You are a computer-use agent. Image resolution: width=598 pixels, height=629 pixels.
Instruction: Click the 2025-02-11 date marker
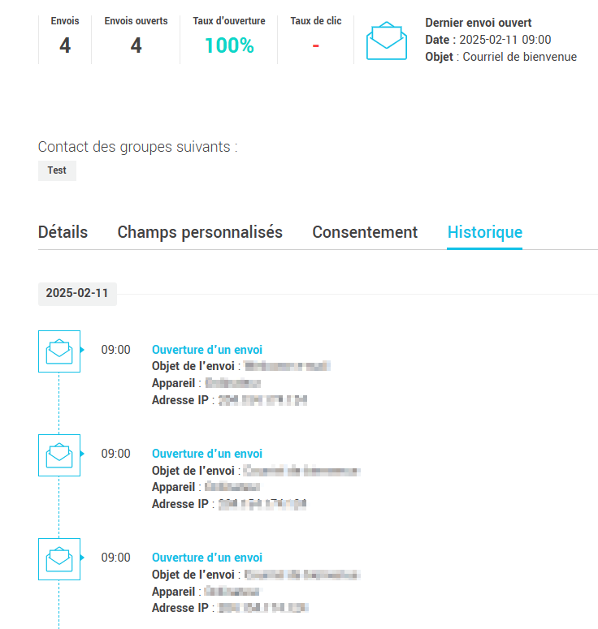coord(77,293)
